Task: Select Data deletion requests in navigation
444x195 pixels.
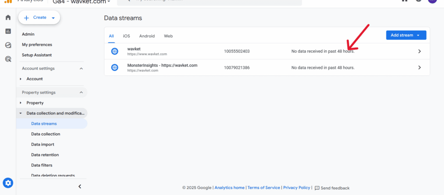Action: click(53, 175)
